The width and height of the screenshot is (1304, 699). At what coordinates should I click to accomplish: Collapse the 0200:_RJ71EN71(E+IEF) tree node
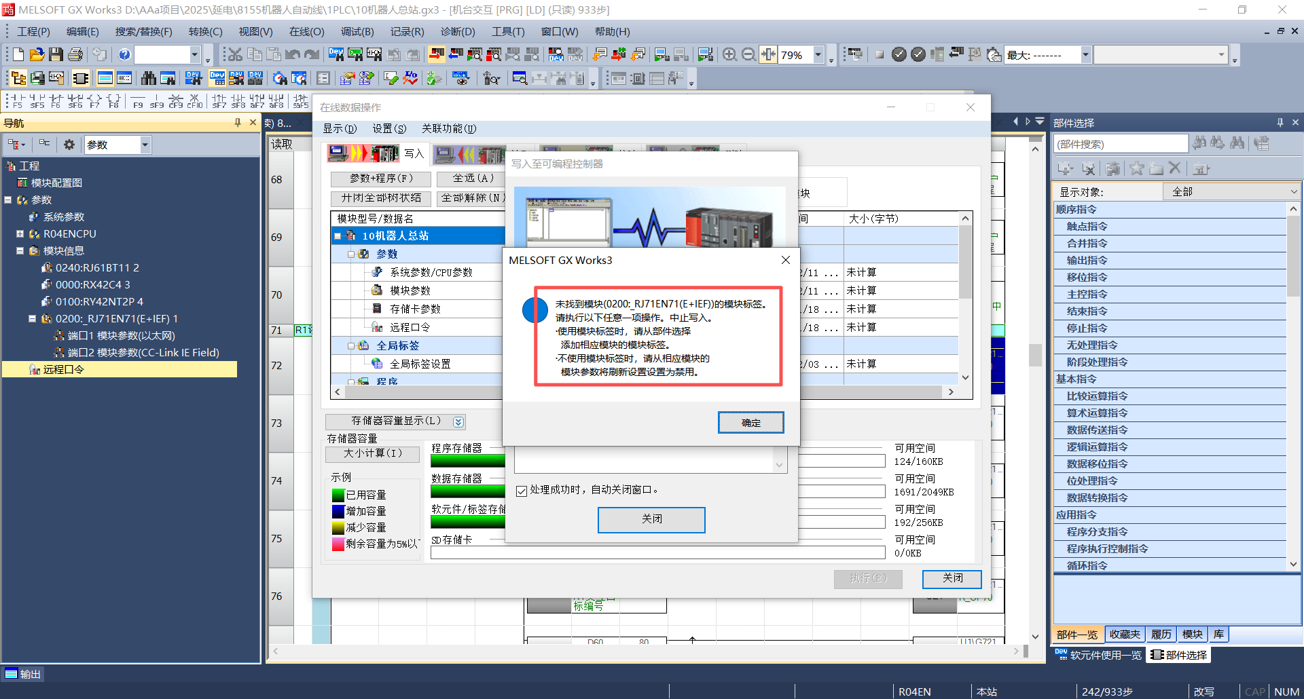point(32,319)
